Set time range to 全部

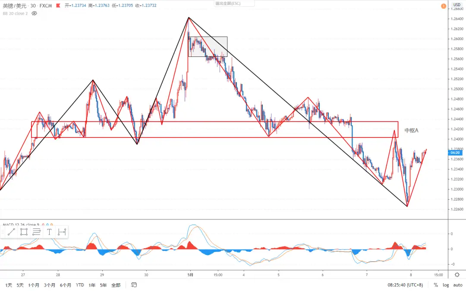116,285
